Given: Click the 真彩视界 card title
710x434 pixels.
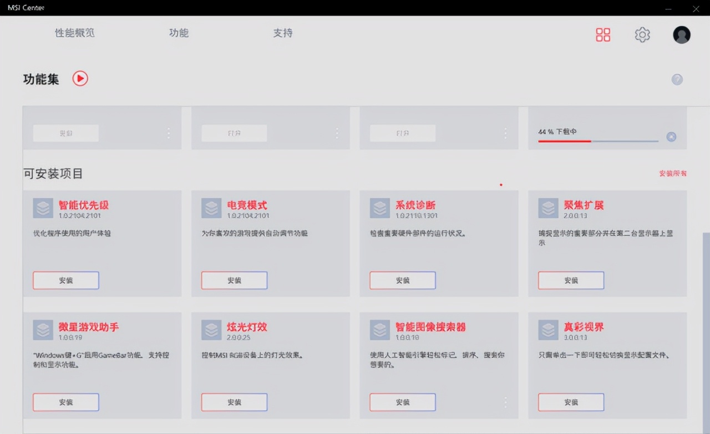Looking at the screenshot, I should point(584,327).
